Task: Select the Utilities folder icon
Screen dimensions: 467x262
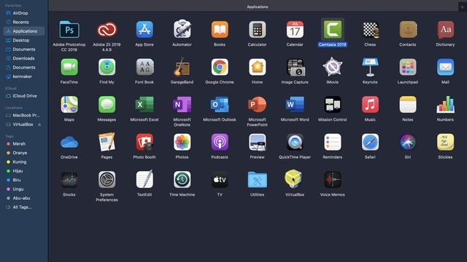Action: click(x=258, y=180)
